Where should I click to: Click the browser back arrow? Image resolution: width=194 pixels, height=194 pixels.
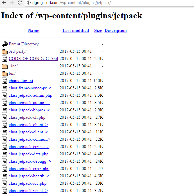(x=4, y=3)
